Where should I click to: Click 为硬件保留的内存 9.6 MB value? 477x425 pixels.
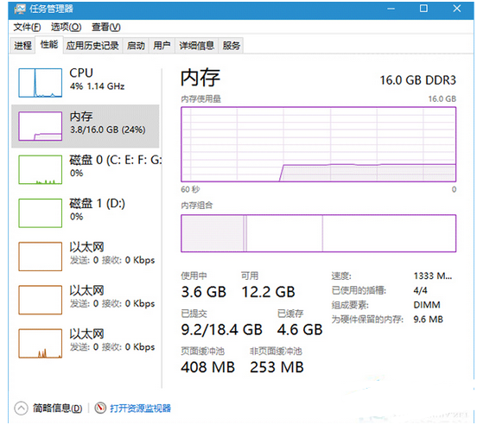click(x=428, y=320)
